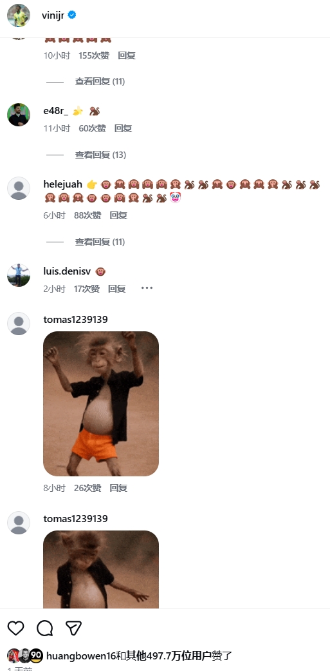This screenshot has height=671, width=330.
Task: Expand 11 replies under the 155-likes comment
Action: pos(100,81)
